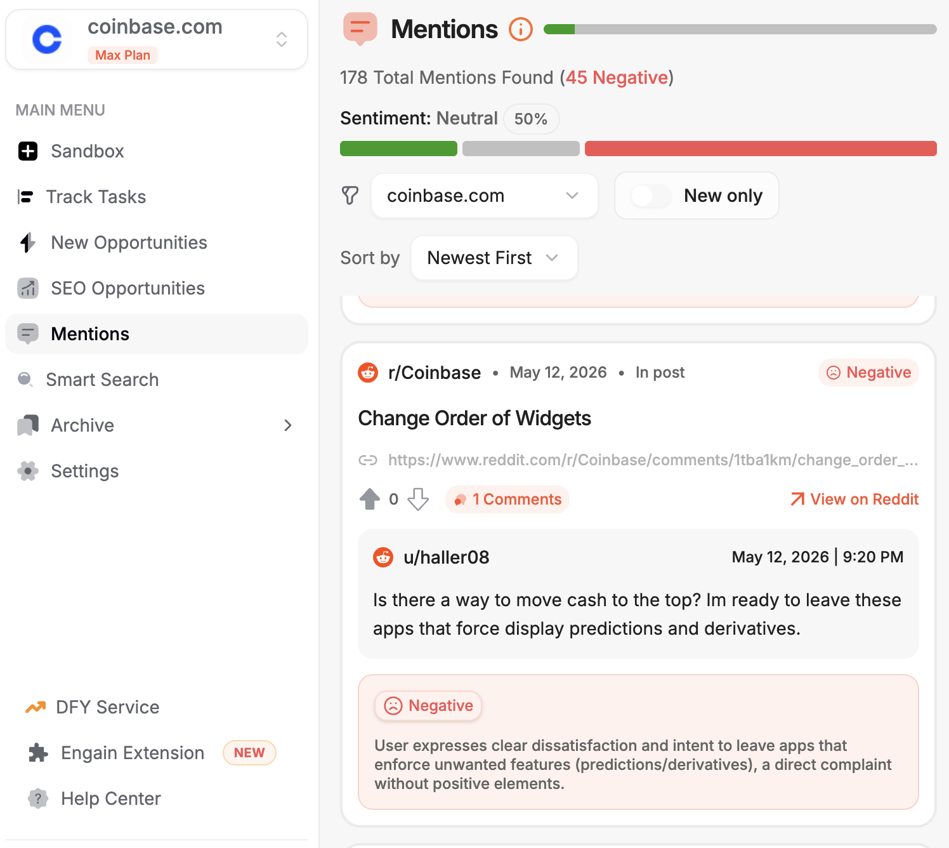Toggle the New only switch
The height and width of the screenshot is (848, 949).
(x=651, y=195)
